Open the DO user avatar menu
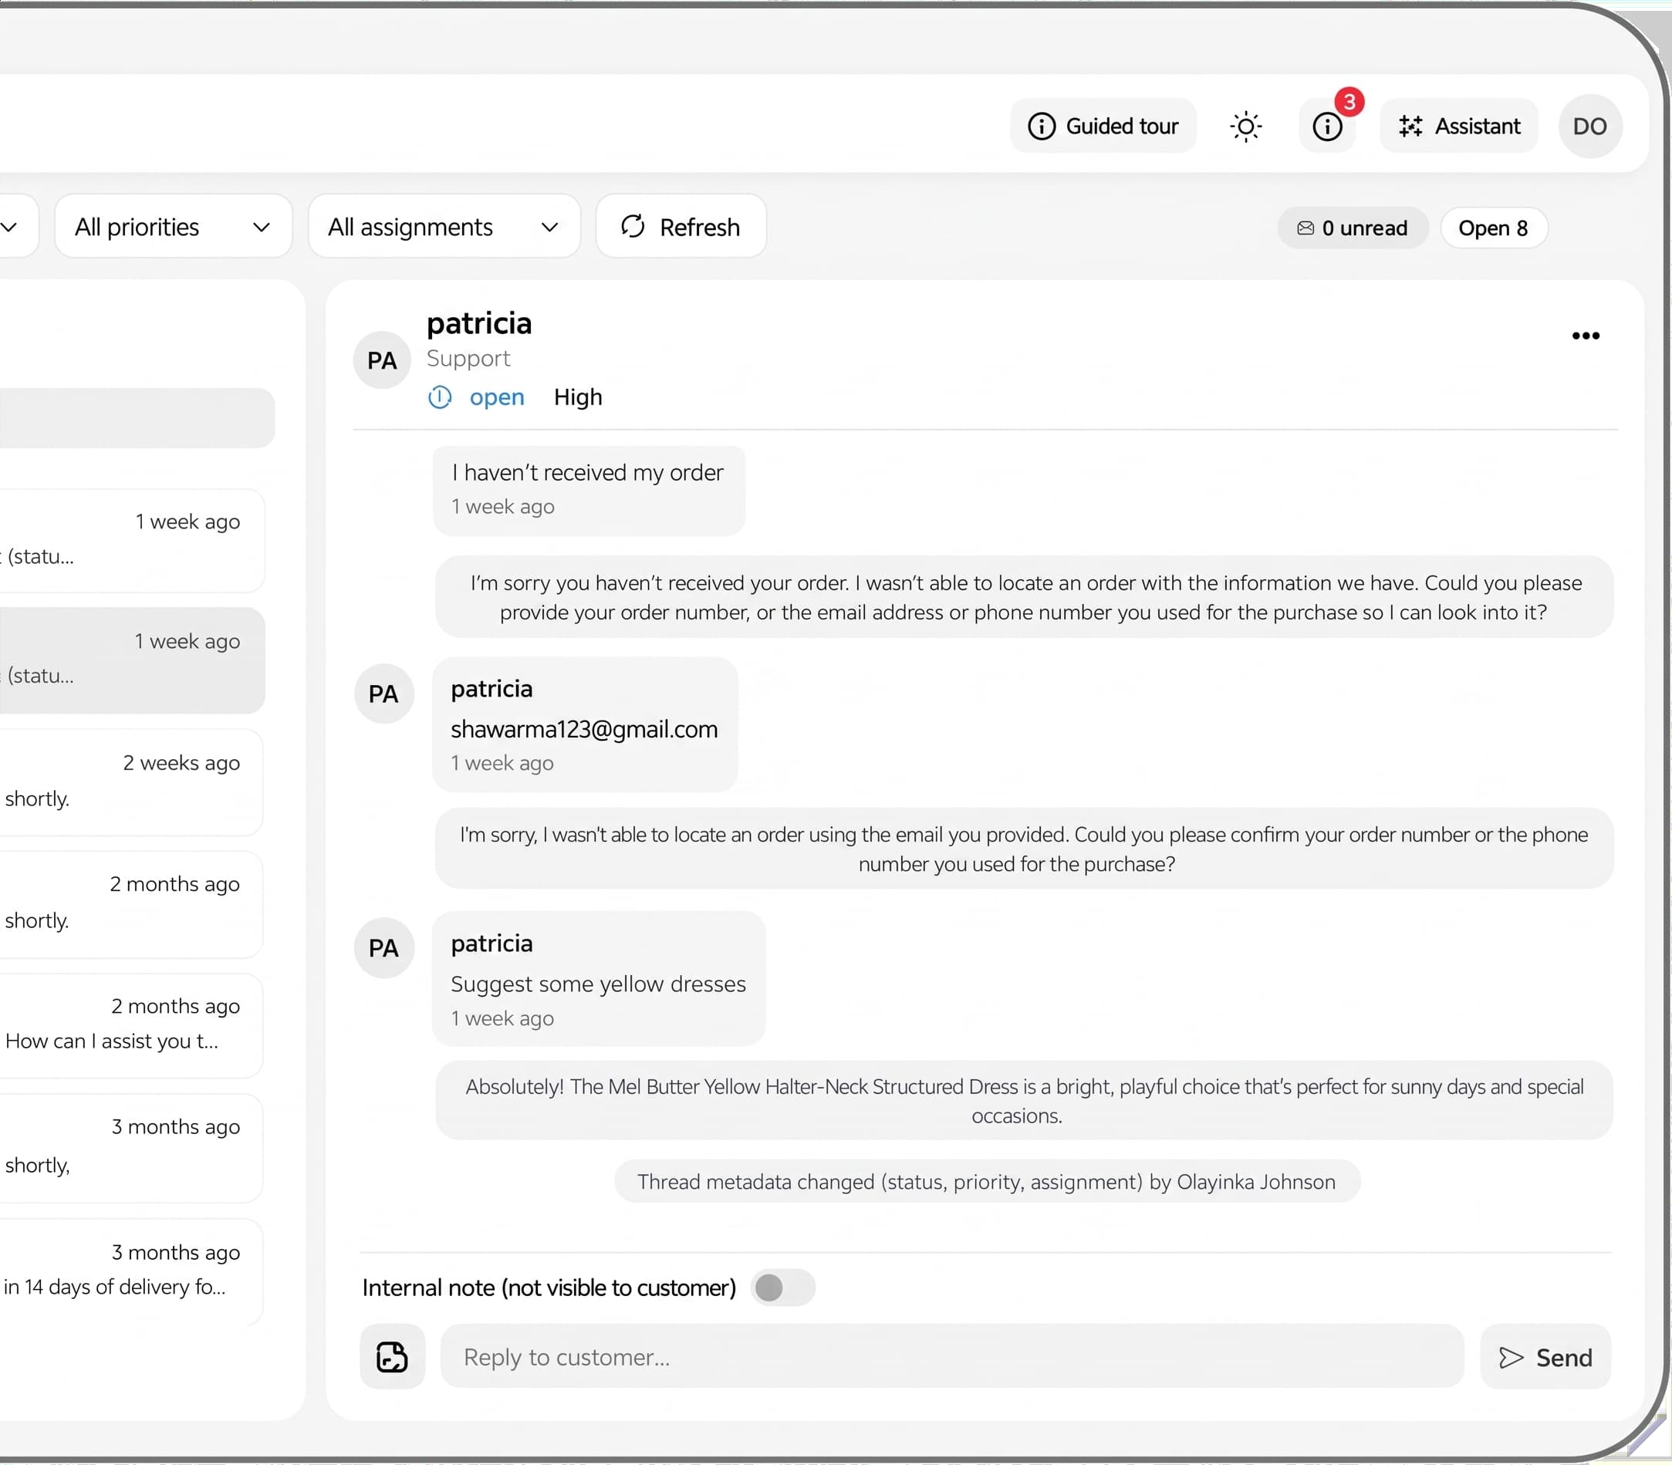The image size is (1672, 1465). tap(1590, 126)
